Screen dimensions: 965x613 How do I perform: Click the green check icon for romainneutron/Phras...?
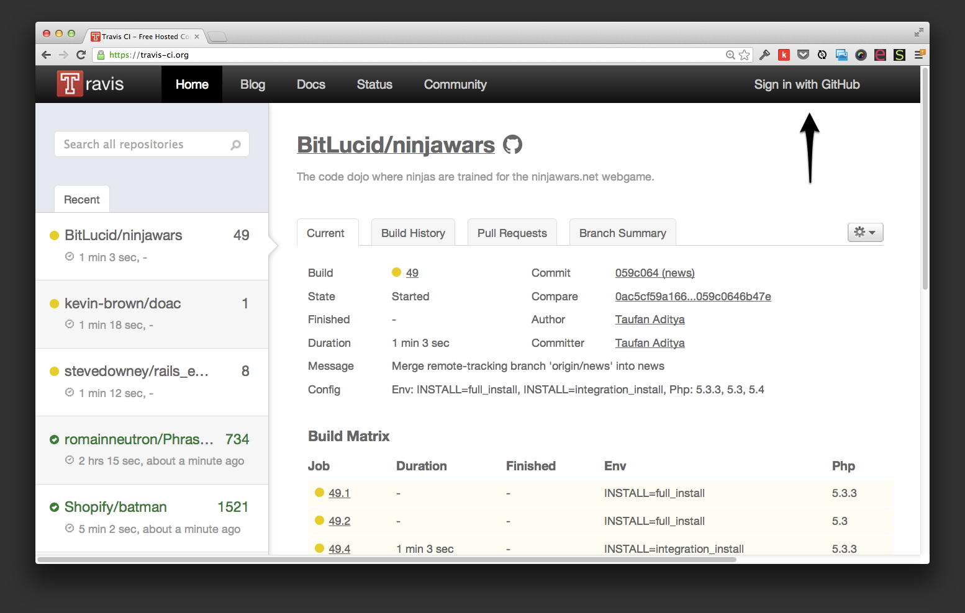pyautogui.click(x=54, y=439)
